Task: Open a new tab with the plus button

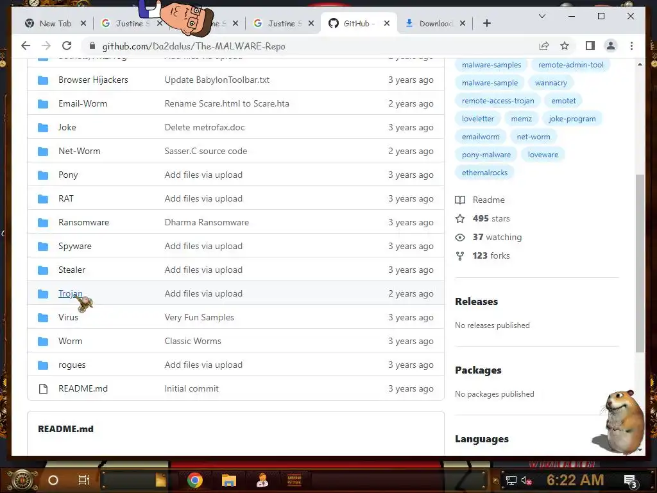Action: coord(487,24)
